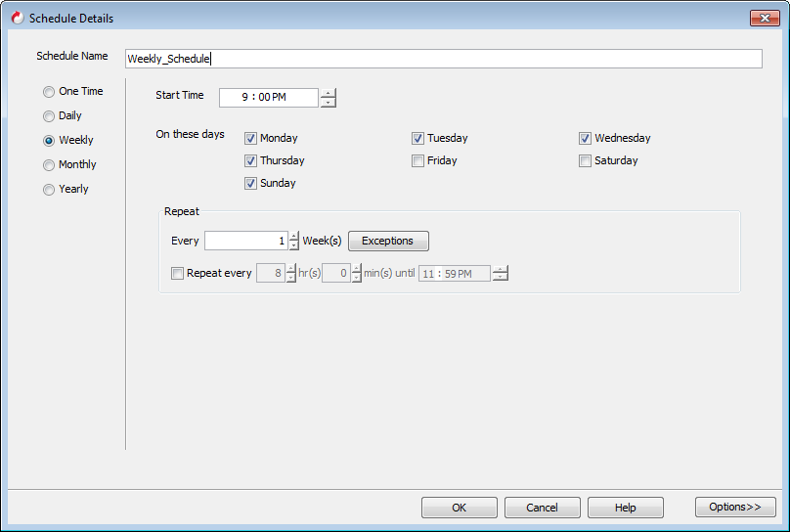Decrease the Every Week(s) spinner value
Viewport: 790px width, 532px height.
(x=294, y=245)
